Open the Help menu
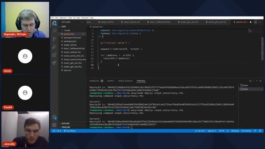 coord(92,18)
